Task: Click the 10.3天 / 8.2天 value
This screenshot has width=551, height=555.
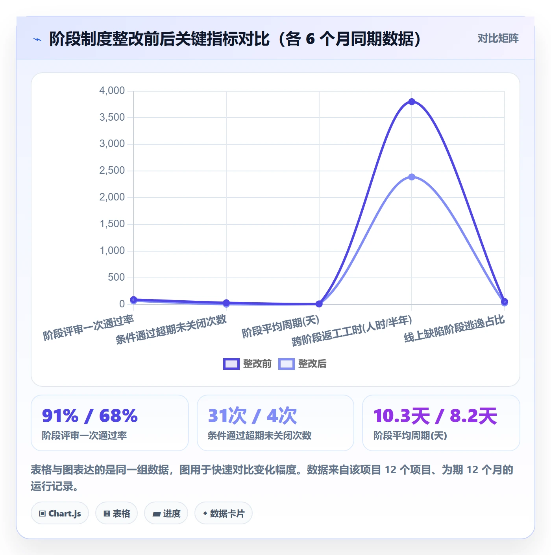Action: tap(435, 416)
